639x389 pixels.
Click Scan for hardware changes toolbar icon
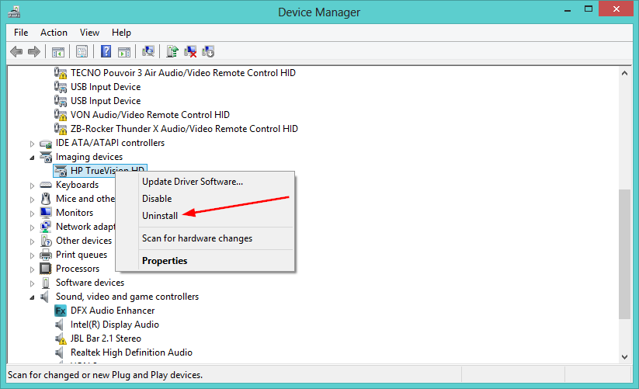148,51
